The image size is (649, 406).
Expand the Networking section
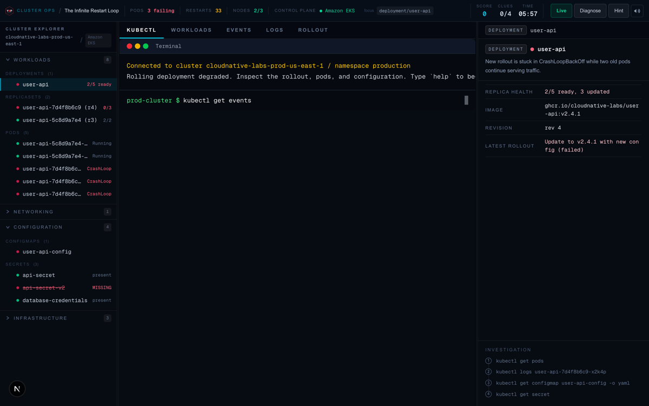pyautogui.click(x=58, y=212)
